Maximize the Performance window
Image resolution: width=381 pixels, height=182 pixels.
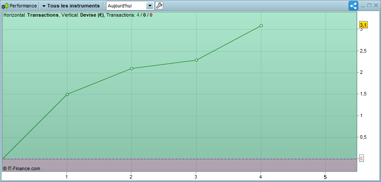pyautogui.click(x=369, y=6)
